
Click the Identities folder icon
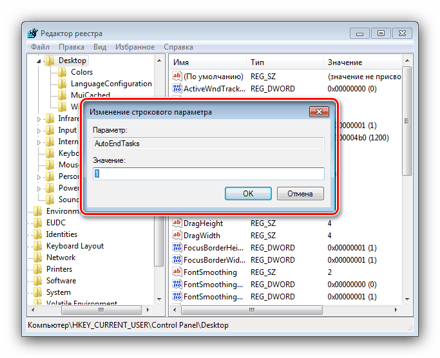[x=37, y=234]
